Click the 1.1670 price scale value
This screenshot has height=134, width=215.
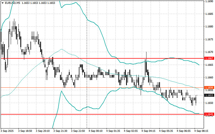(x=209, y=52)
